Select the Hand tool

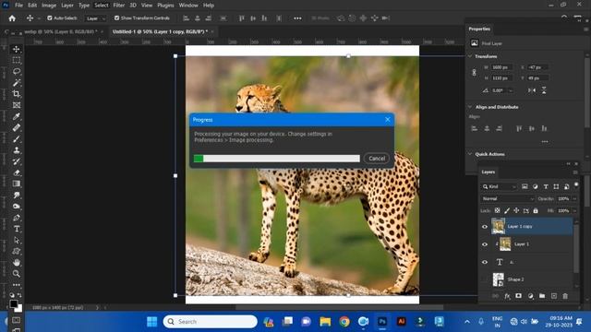17,262
